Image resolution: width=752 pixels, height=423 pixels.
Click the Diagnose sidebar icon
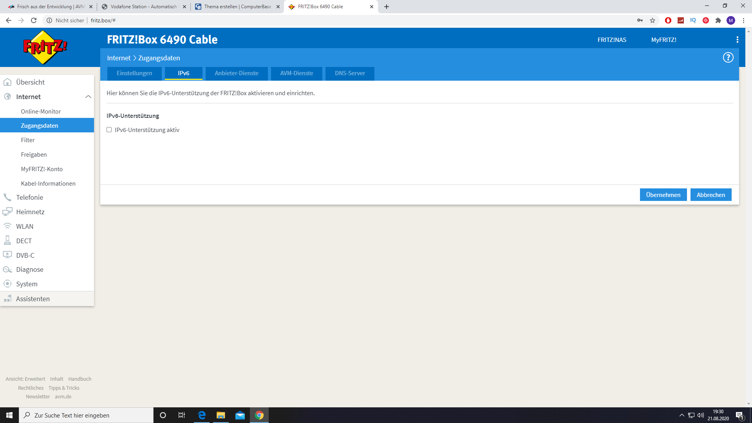point(7,269)
